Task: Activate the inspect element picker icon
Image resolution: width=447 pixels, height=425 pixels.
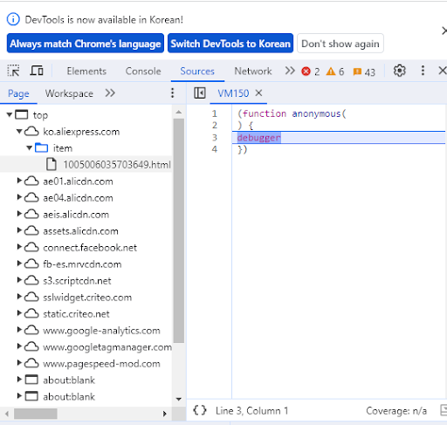Action: click(x=13, y=71)
